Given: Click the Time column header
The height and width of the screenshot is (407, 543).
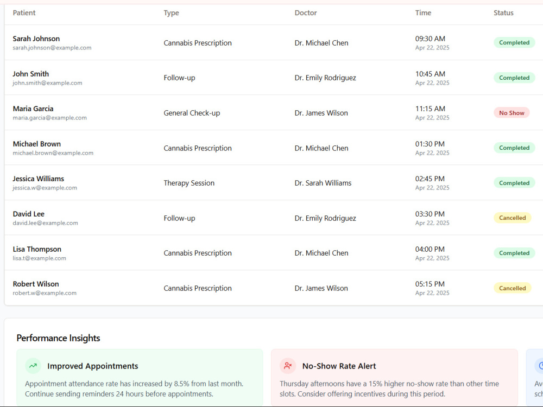Looking at the screenshot, I should click(423, 13).
